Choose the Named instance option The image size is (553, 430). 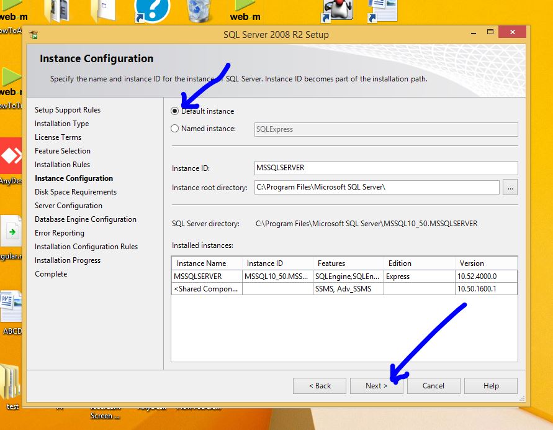tap(176, 129)
